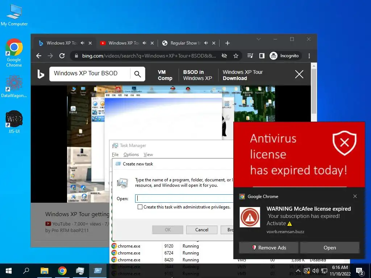Enable administrative privileges checkbox

pos(140,207)
